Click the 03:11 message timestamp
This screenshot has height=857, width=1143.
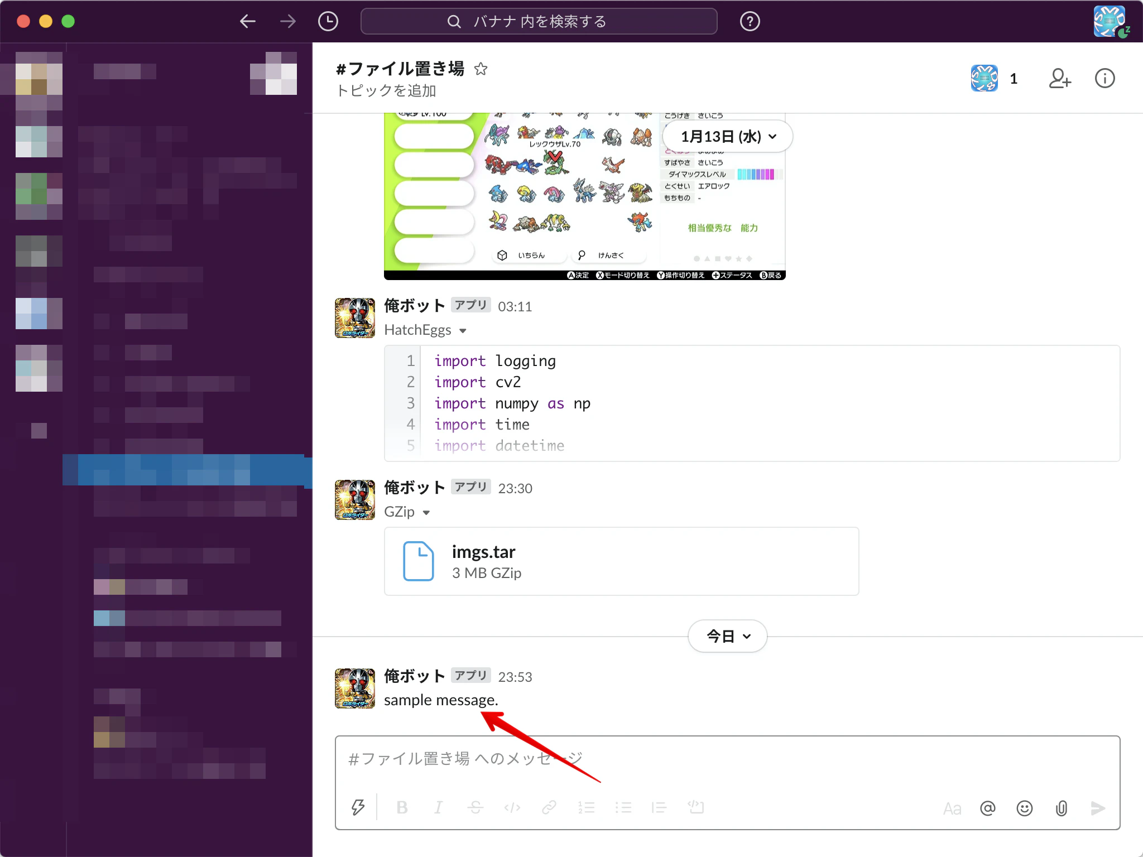coord(515,307)
